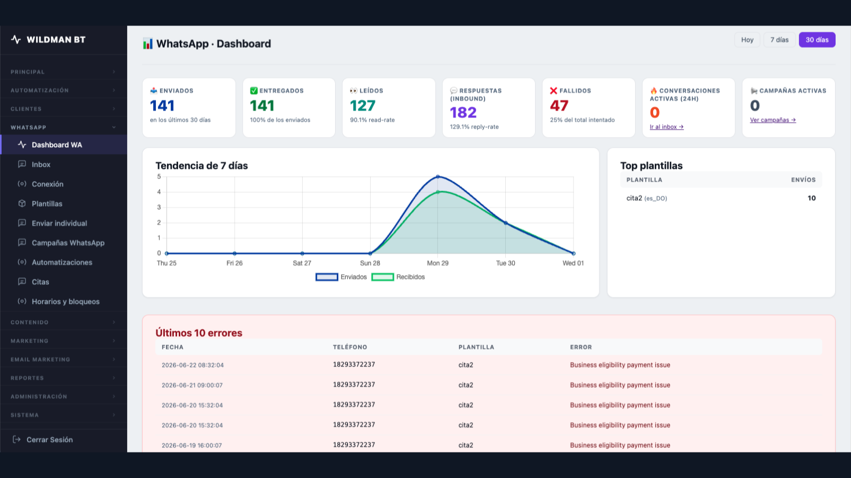Click the Citas message icon

click(x=22, y=281)
